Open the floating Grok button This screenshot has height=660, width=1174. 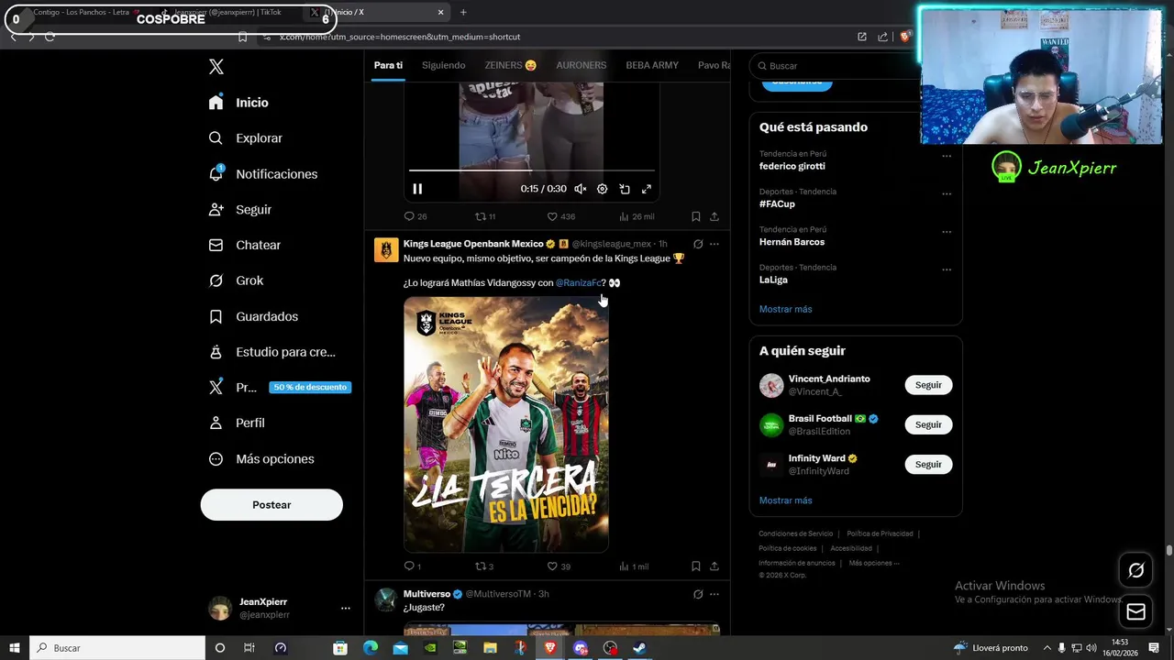coord(1135,570)
